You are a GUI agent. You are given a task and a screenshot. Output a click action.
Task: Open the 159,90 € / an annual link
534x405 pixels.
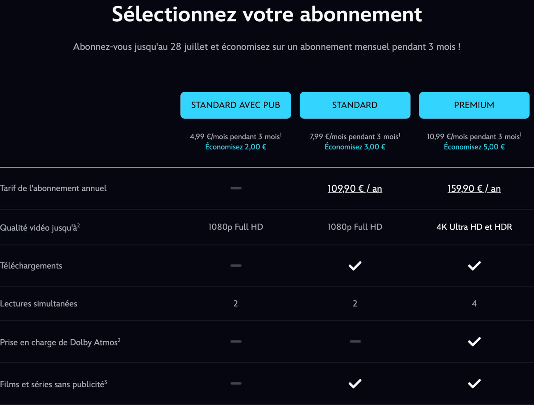tap(474, 189)
